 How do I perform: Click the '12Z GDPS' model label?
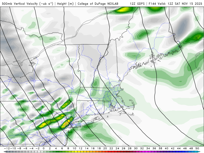point(137,4)
